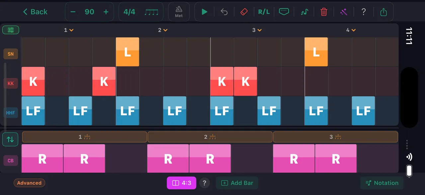Viewport: 425px width, 195px height.
Task: Expand the beat 1 chevron
Action: pos(71,30)
